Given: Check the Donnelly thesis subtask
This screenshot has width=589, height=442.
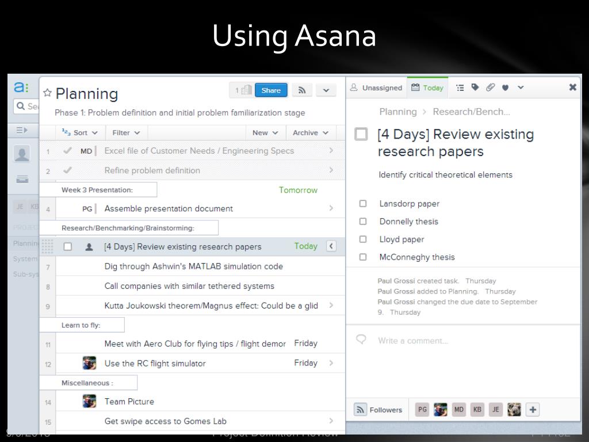Looking at the screenshot, I should (363, 222).
